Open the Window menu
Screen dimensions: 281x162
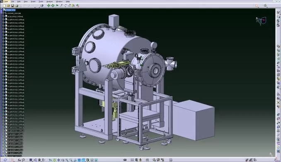(x=59, y=1)
